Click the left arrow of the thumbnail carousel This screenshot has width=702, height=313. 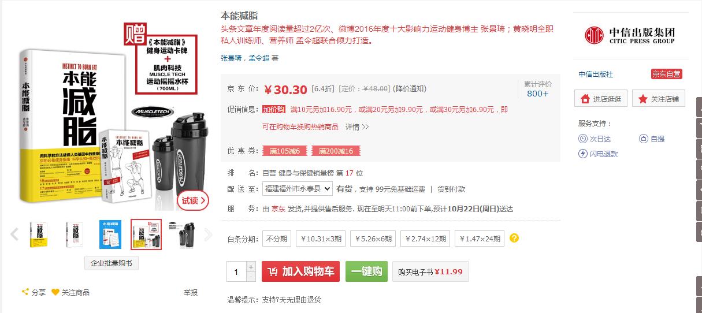[x=14, y=234]
